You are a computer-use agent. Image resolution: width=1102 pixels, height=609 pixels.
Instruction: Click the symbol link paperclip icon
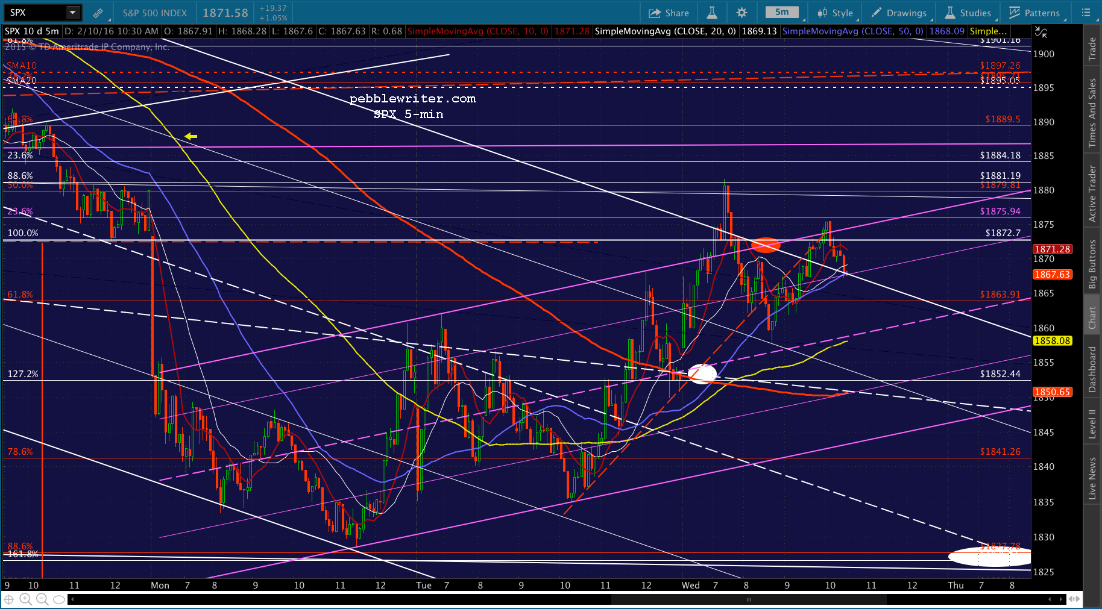(x=98, y=13)
